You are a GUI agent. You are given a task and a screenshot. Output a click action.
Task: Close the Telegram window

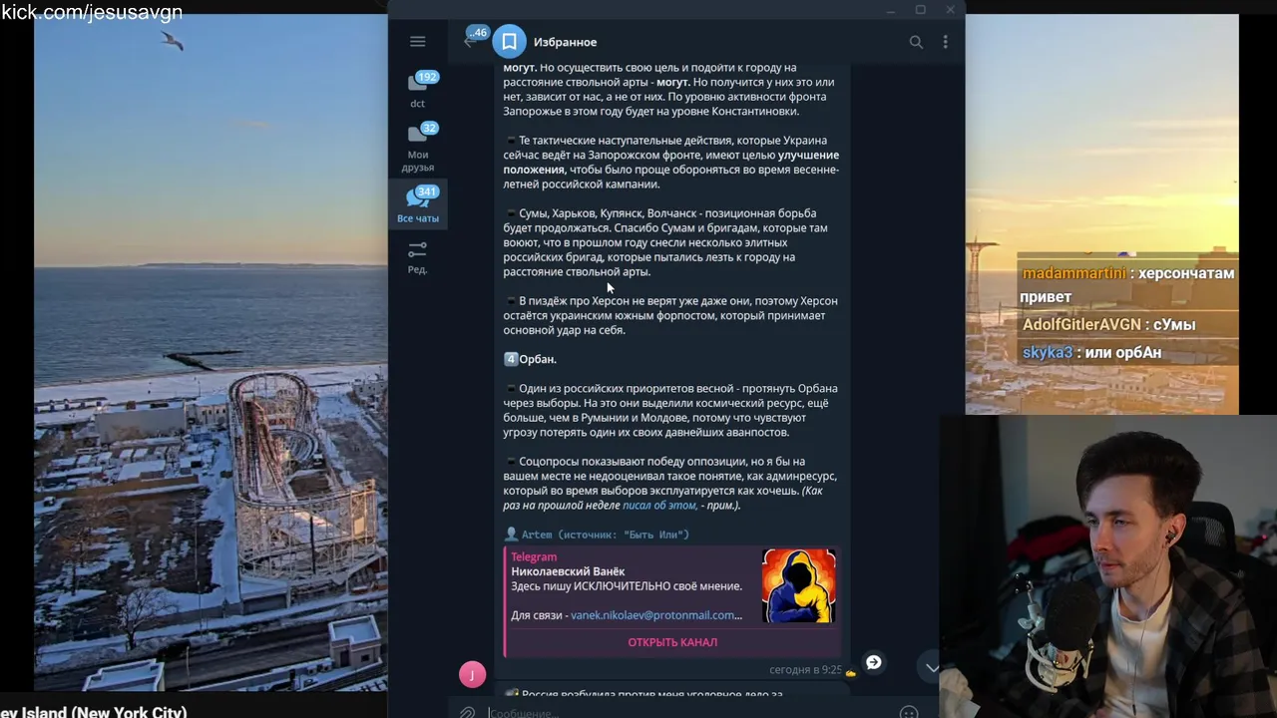point(950,10)
